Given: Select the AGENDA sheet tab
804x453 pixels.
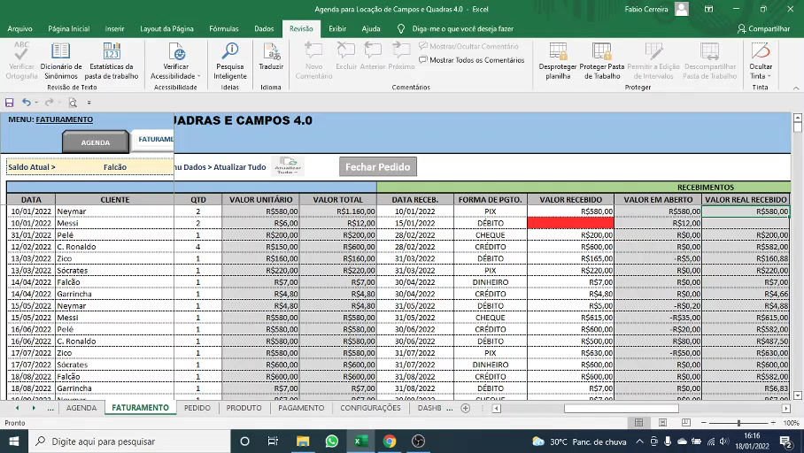Looking at the screenshot, I should (x=81, y=408).
